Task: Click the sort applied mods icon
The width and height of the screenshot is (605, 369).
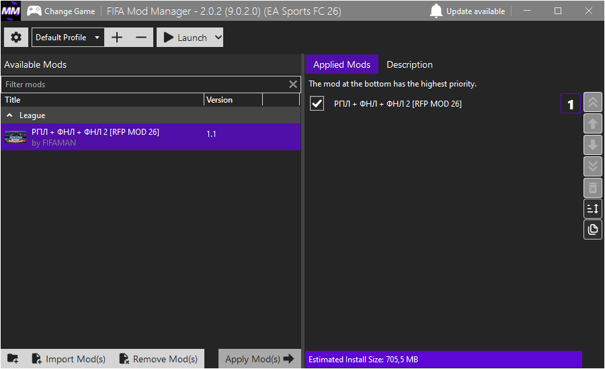Action: coord(592,209)
